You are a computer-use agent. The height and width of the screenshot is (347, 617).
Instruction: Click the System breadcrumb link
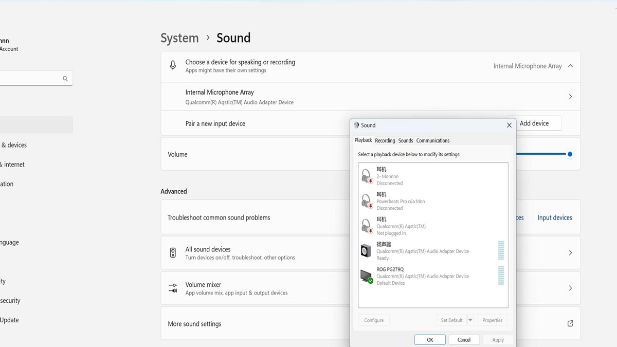(179, 38)
